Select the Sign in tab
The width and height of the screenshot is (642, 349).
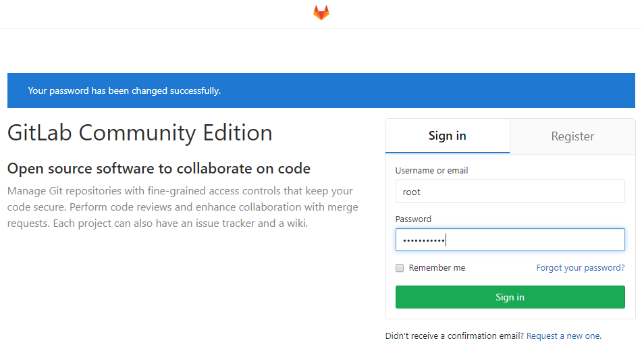tap(448, 136)
